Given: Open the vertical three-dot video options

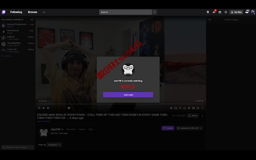Looking at the screenshot, I should click(202, 116).
